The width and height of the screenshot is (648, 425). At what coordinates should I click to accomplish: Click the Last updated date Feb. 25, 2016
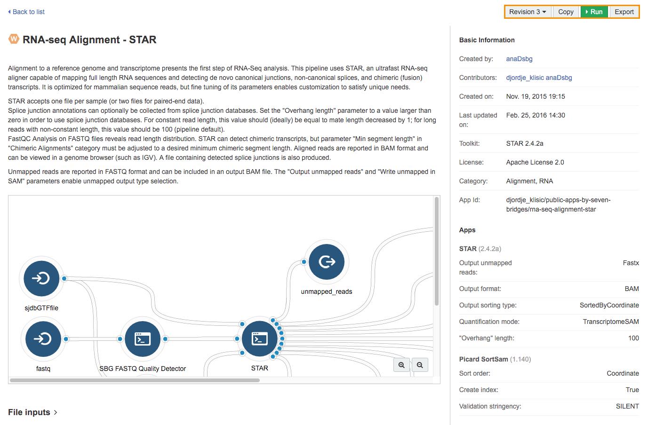(536, 115)
